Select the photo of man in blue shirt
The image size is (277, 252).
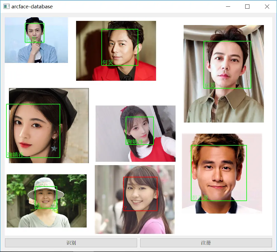click(x=37, y=40)
